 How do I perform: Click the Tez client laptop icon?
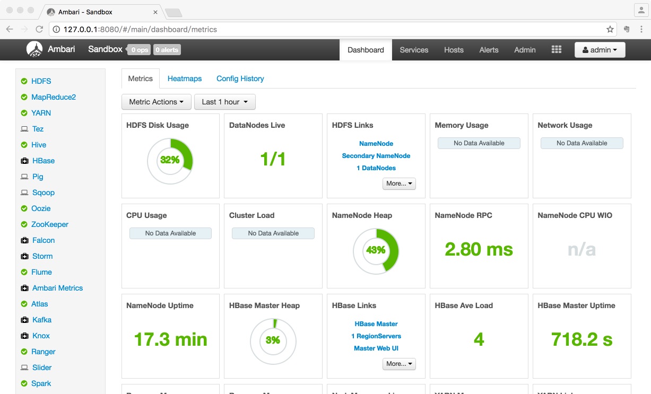[24, 129]
